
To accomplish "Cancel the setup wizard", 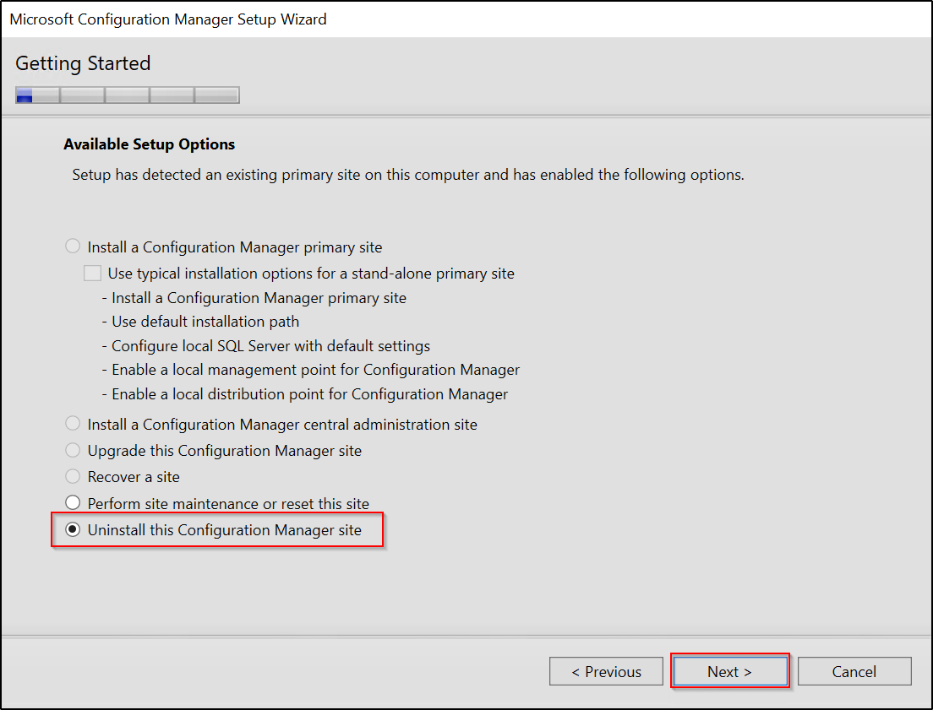I will click(854, 671).
